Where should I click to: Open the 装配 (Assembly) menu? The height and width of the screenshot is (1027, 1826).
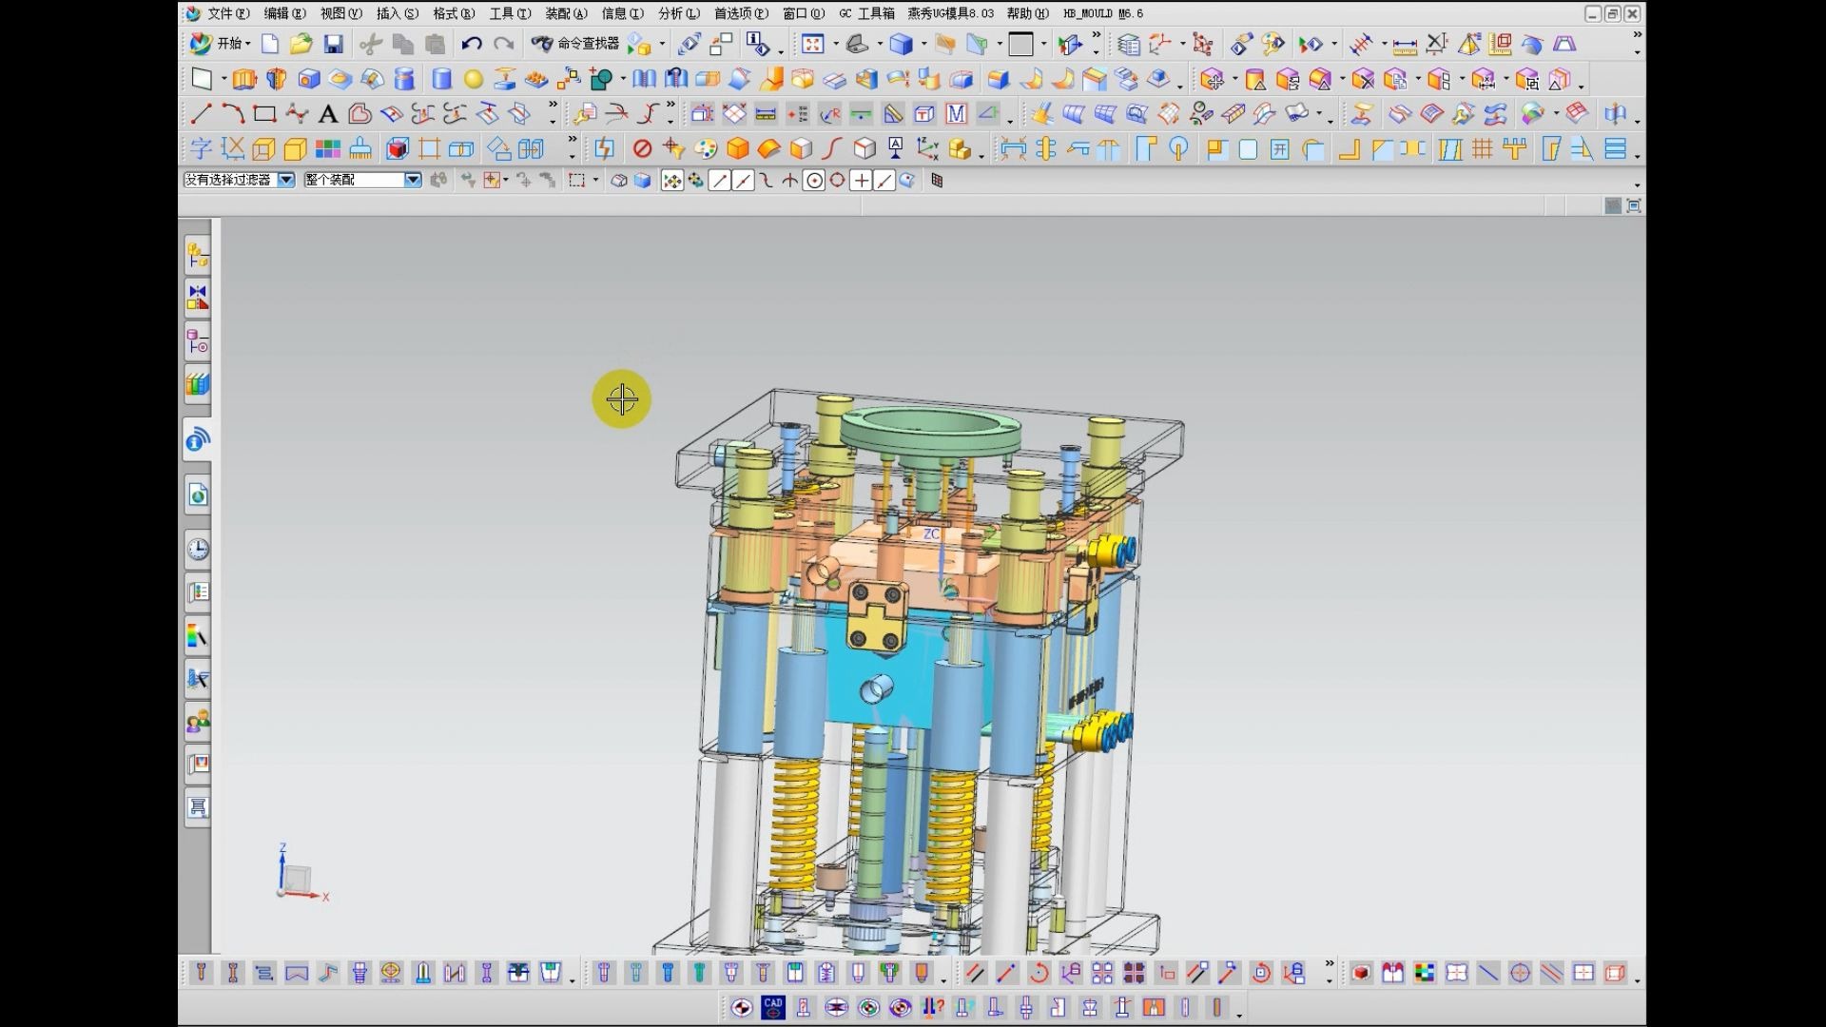click(565, 13)
